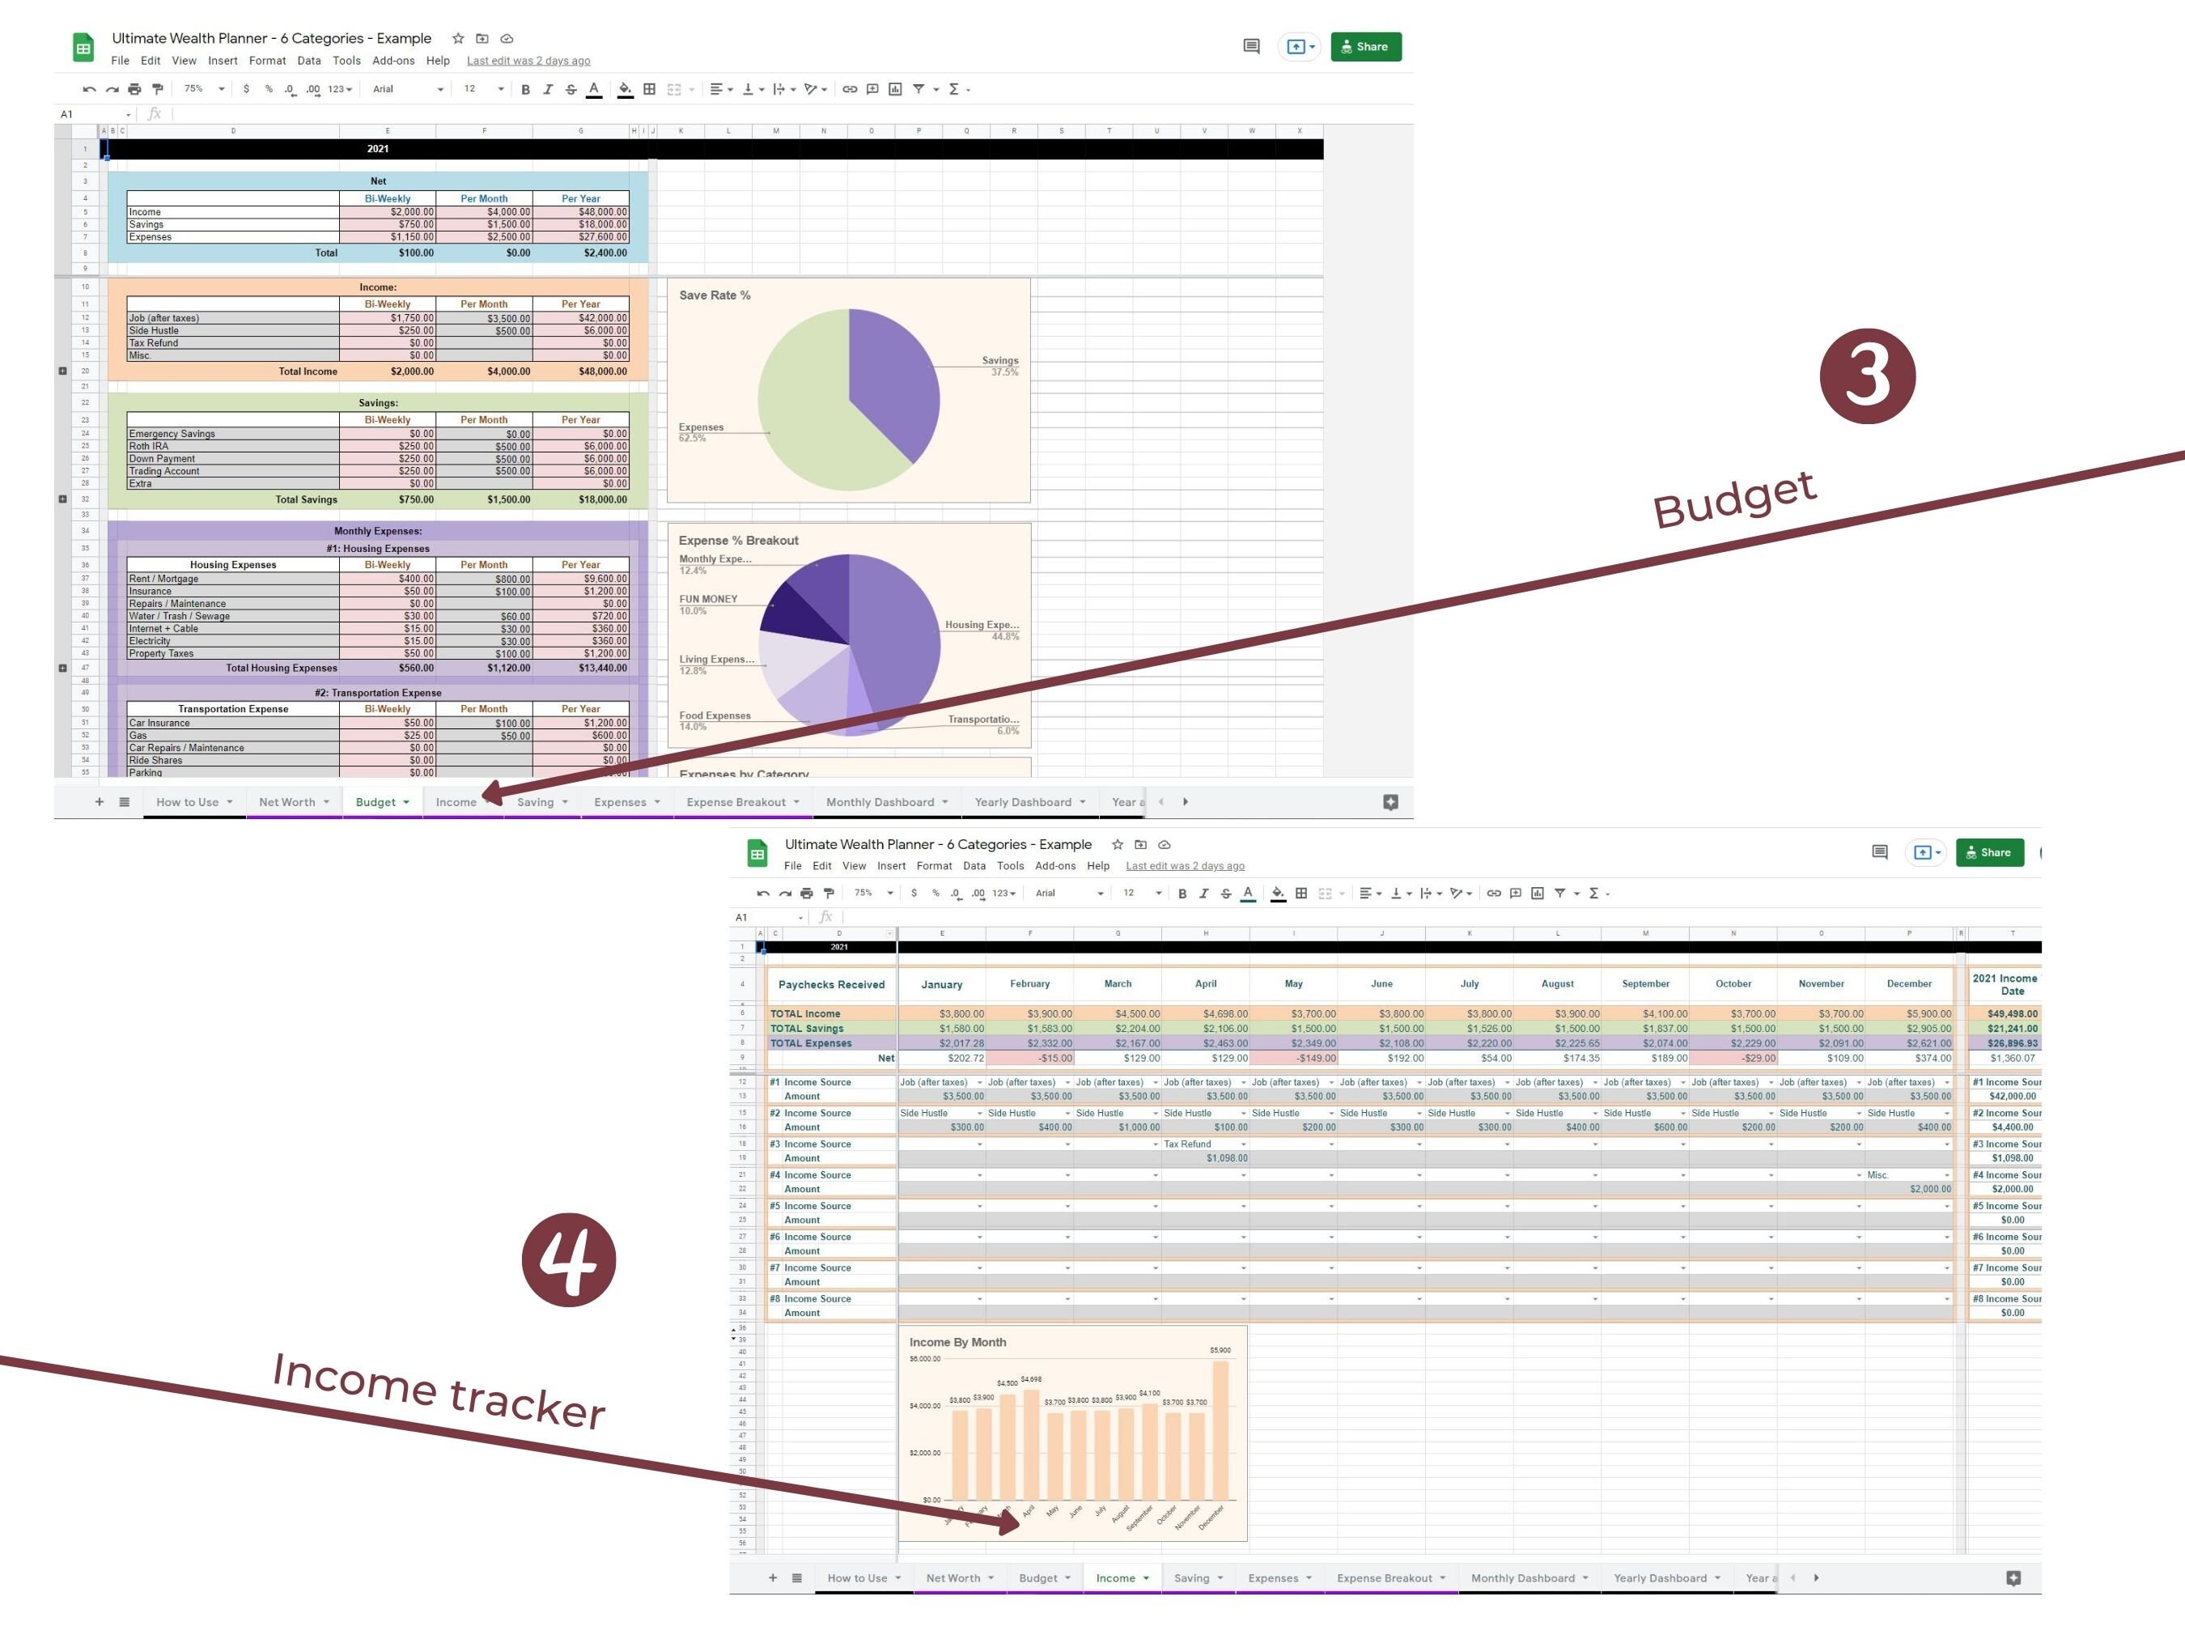Open the 75% zoom dropdown in the Budget window

[x=203, y=89]
